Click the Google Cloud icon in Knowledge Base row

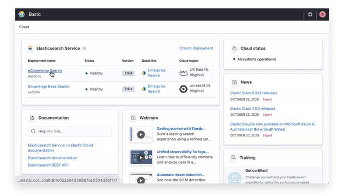pyautogui.click(x=183, y=89)
